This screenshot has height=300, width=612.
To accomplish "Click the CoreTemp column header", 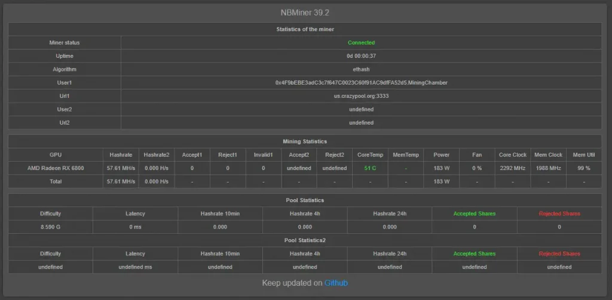I will tap(370, 155).
